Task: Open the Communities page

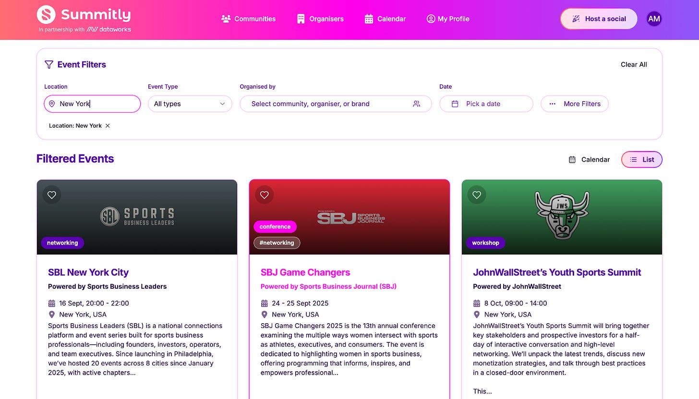Action: (248, 19)
